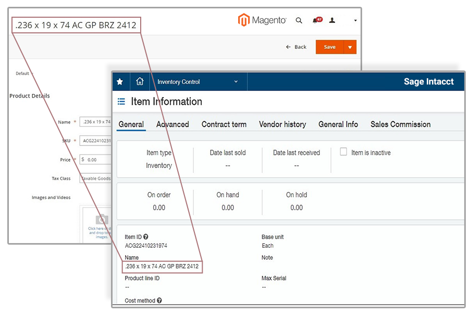Screen dimensions: 469x313
Task: Open the notifications bell icon
Action: pos(315,21)
